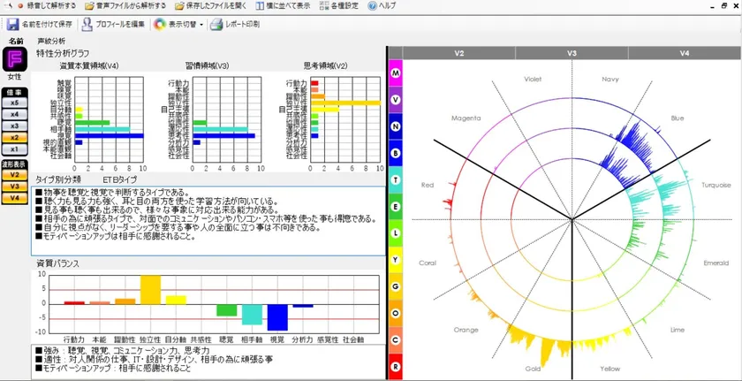
Task: Click the purple F profile icon
Action: pos(15,60)
